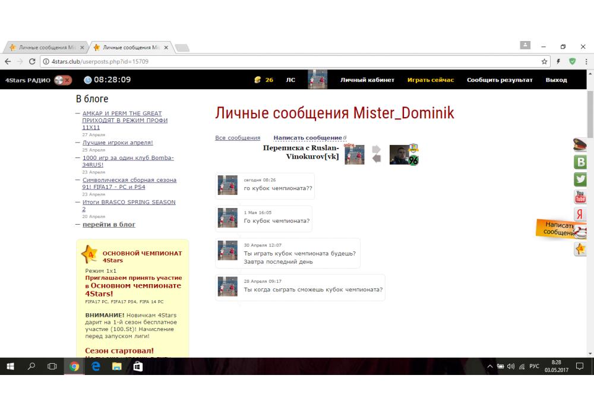Show hidden system tray icons

tap(490, 367)
